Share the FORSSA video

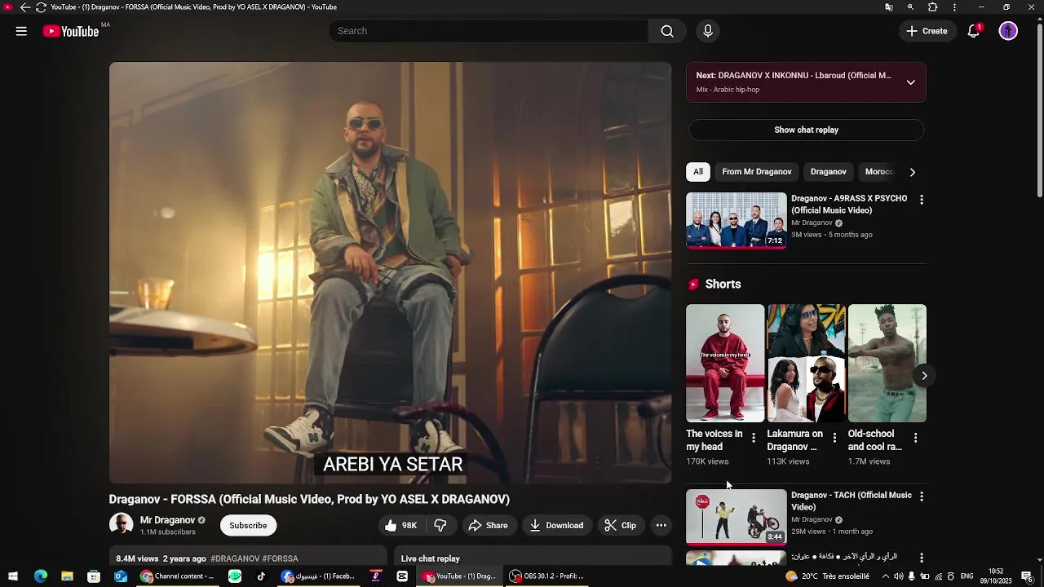click(x=488, y=526)
